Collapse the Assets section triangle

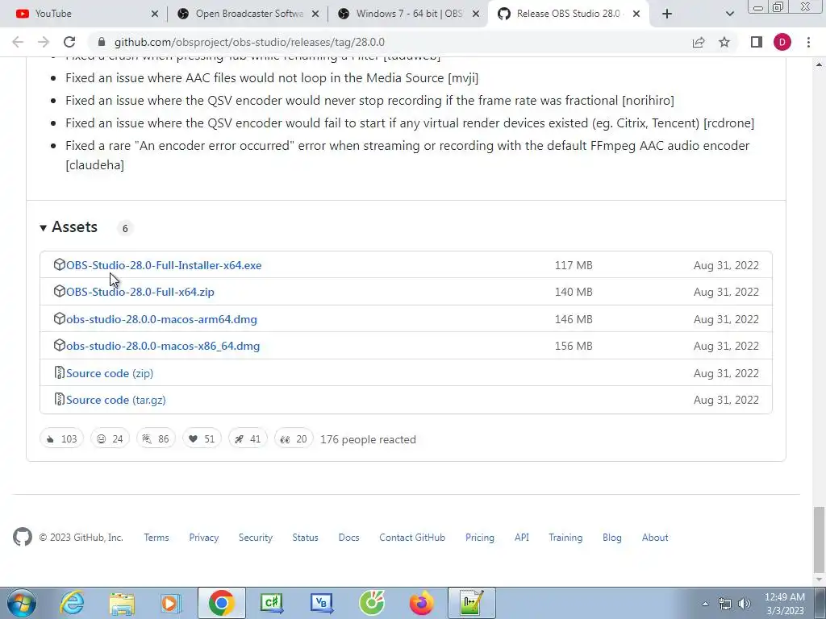click(x=44, y=228)
